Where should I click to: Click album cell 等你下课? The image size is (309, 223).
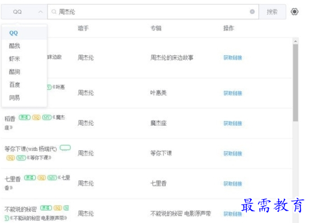[161, 153]
